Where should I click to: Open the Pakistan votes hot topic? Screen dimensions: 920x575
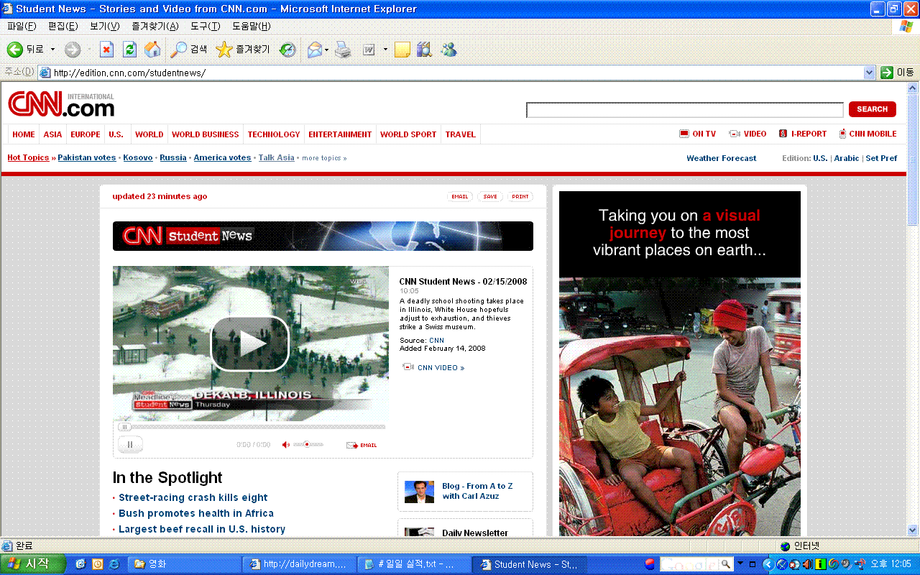point(86,157)
